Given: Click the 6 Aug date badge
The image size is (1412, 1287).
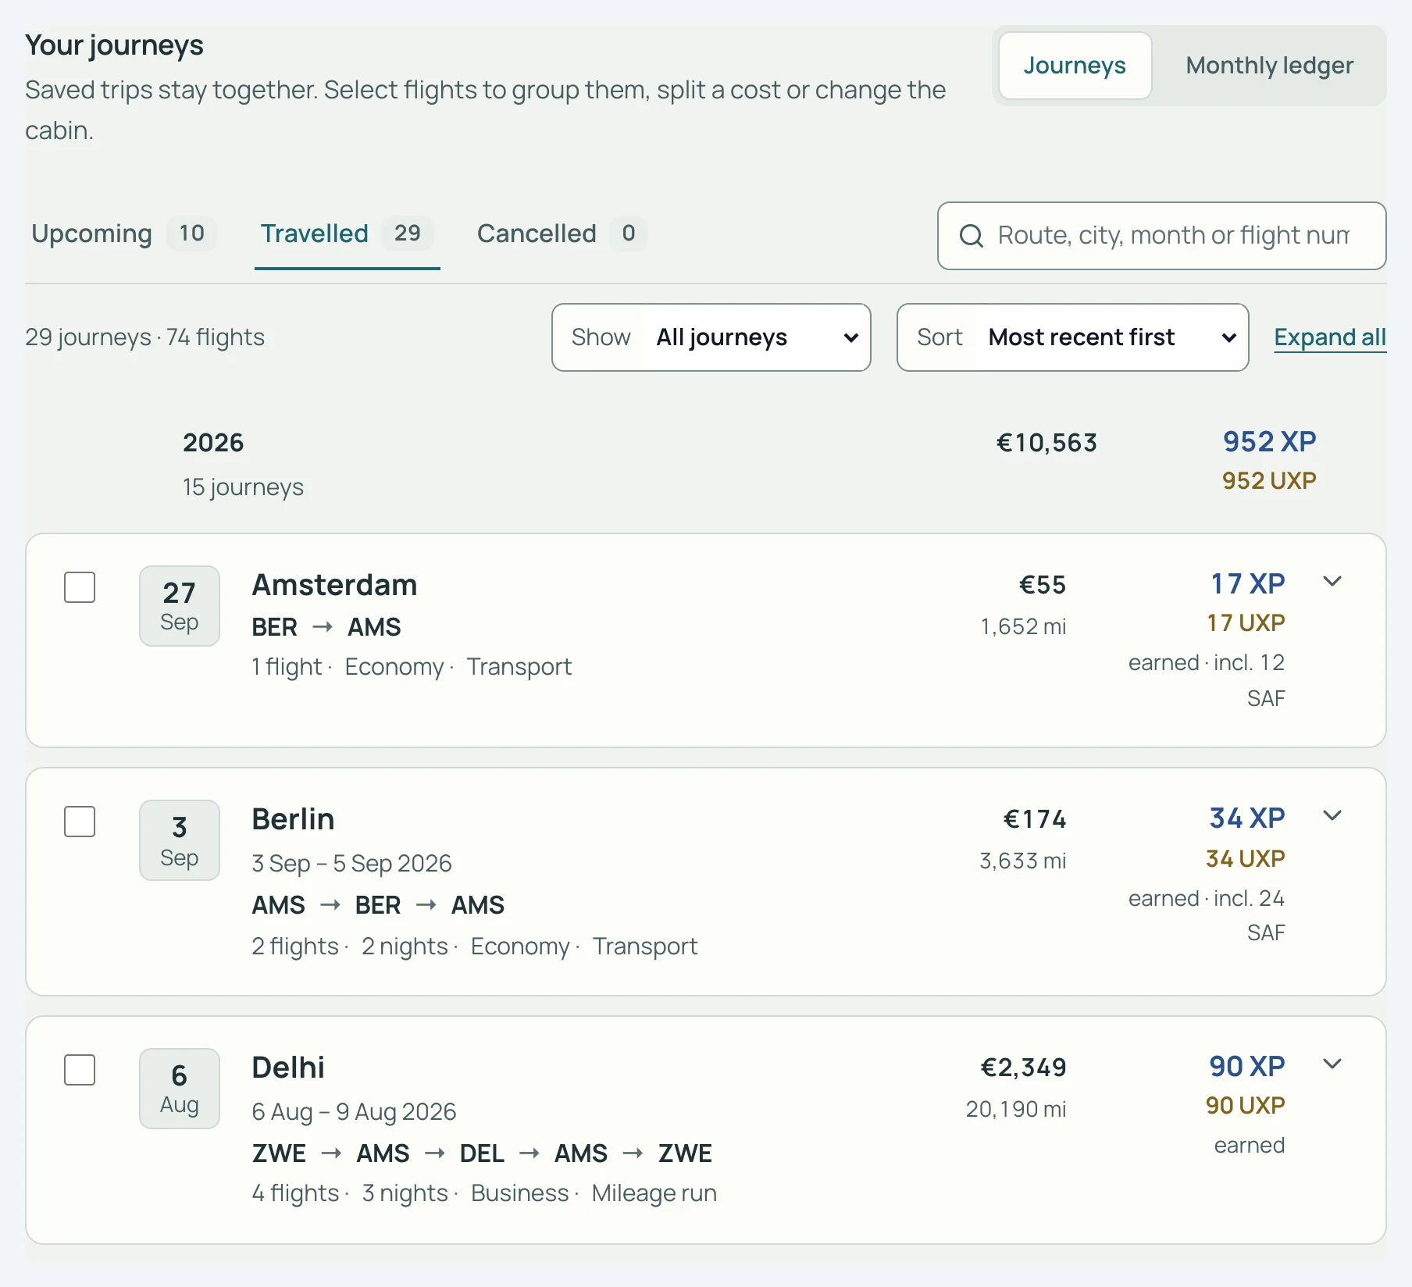Looking at the screenshot, I should 180,1089.
